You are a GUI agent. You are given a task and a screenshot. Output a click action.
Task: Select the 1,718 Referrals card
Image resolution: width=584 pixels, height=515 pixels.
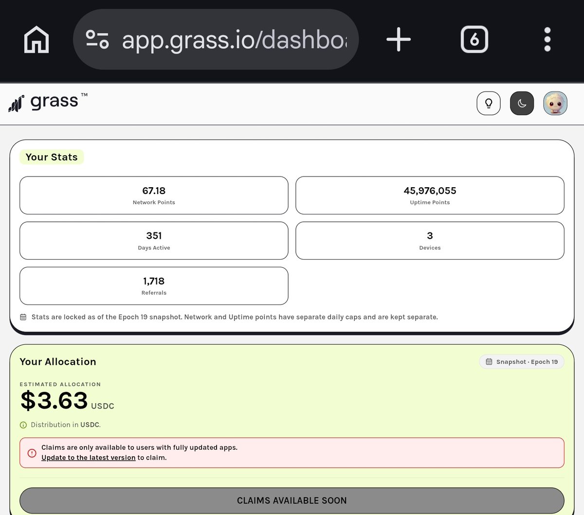tap(154, 285)
